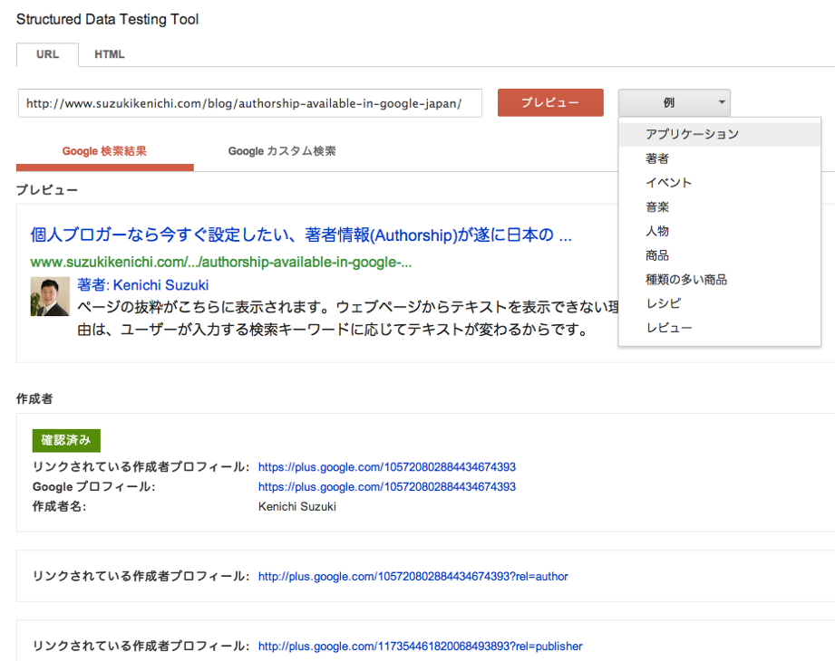Select 種類の多い商品 example
Screen dimensions: 835x661
click(x=720, y=280)
